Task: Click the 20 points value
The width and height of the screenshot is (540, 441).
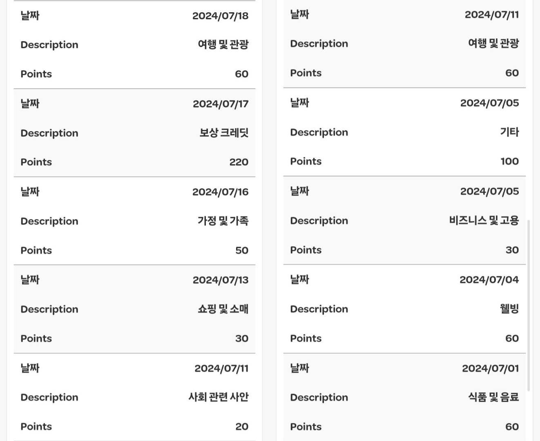Action: pyautogui.click(x=242, y=426)
